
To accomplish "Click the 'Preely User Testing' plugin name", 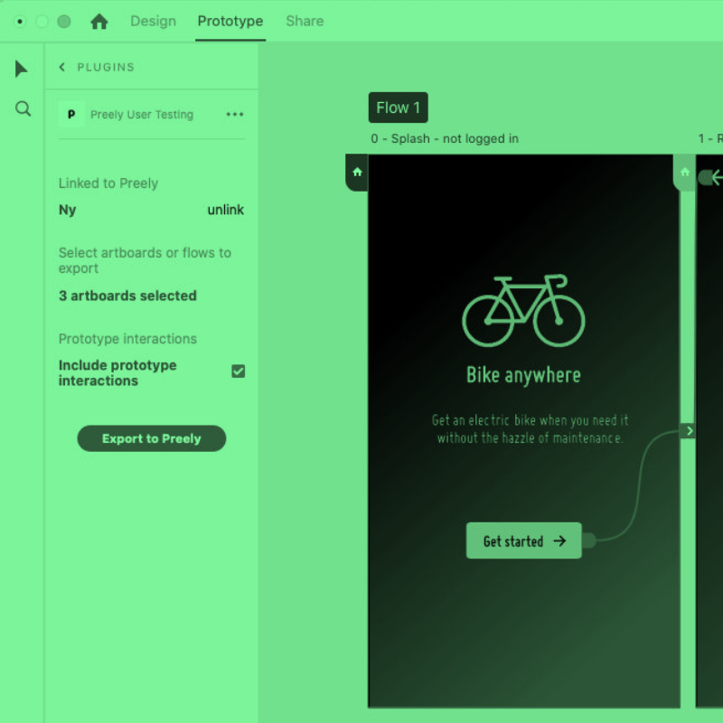I will (142, 115).
